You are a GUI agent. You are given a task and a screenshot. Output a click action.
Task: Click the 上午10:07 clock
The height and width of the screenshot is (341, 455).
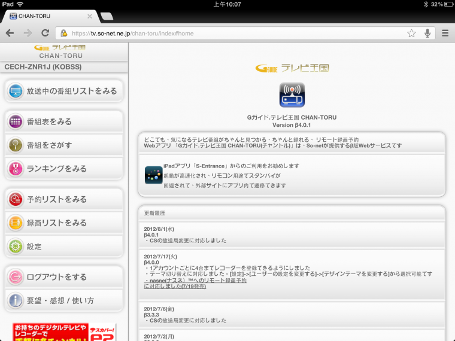click(x=227, y=4)
